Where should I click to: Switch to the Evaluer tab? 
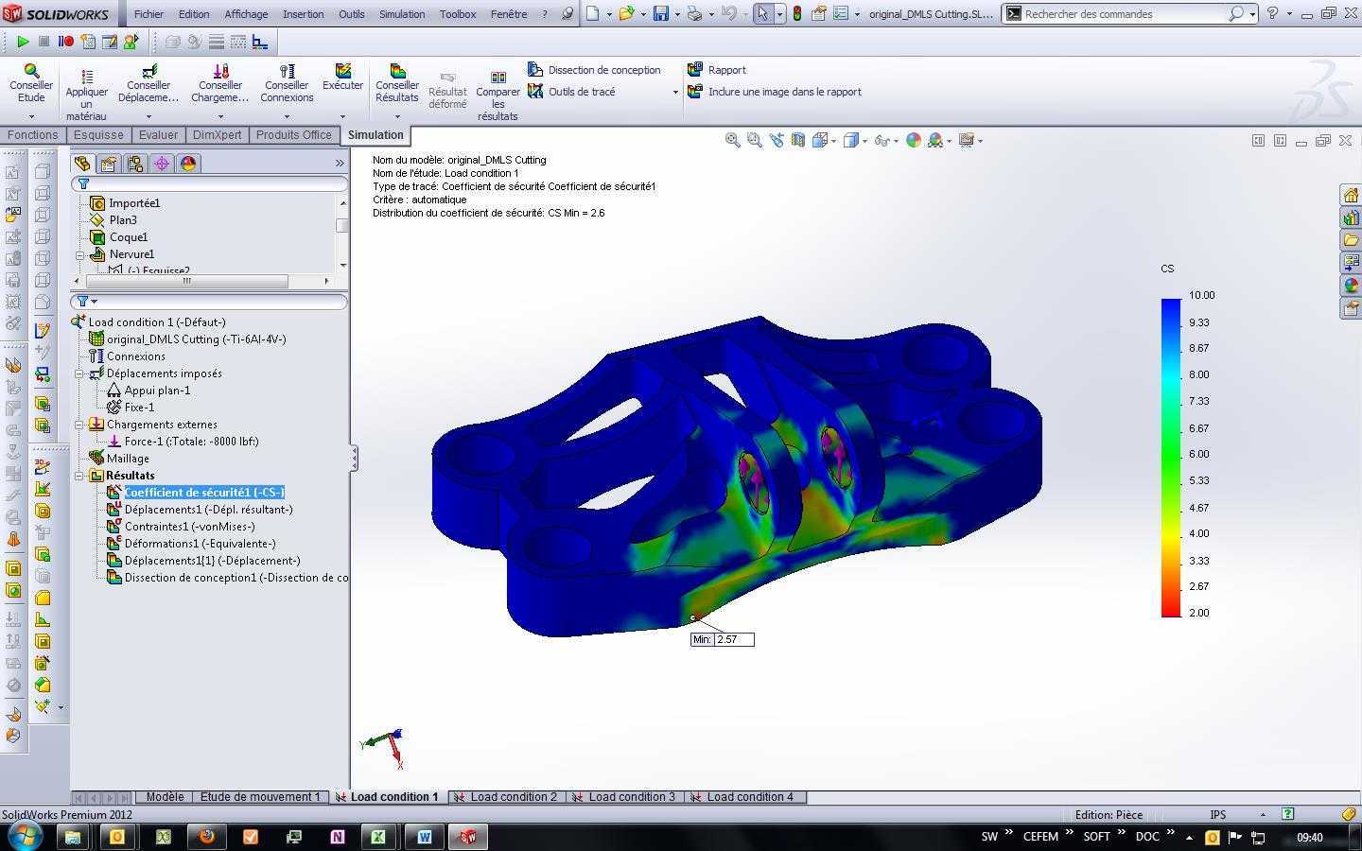click(x=158, y=134)
